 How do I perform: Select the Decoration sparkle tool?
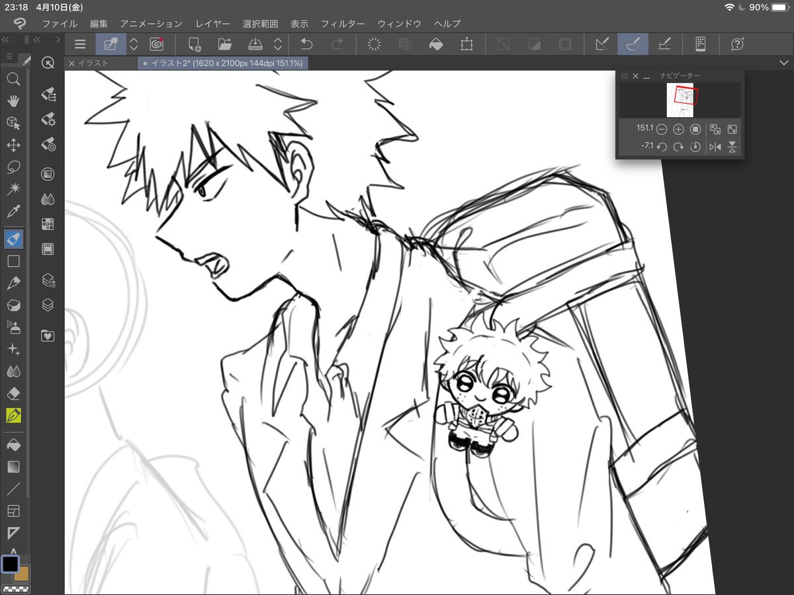13,349
